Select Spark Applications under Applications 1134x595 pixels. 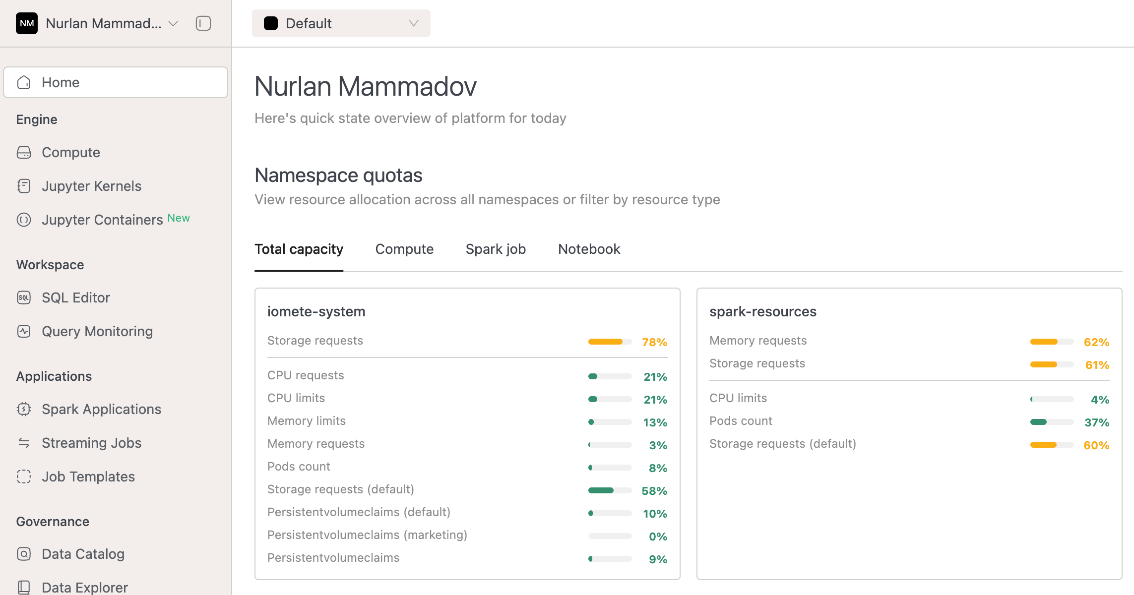pos(101,409)
